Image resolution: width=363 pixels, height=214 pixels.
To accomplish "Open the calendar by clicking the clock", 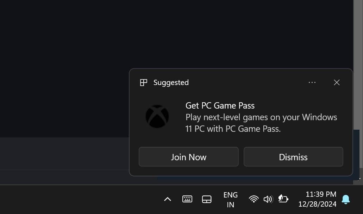I will (x=317, y=199).
